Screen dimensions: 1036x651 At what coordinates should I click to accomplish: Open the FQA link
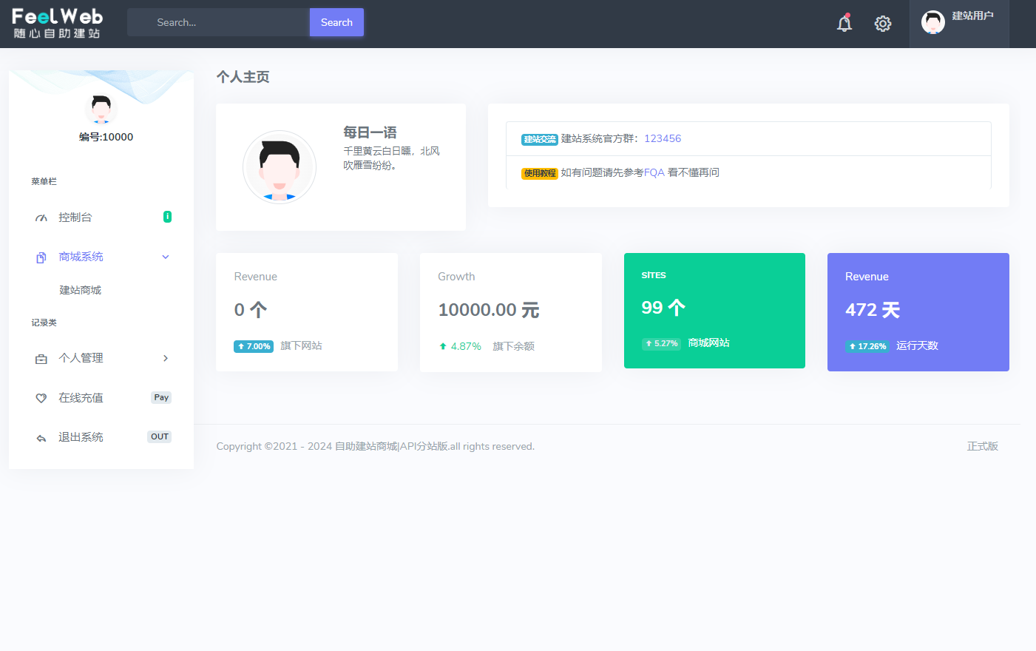click(654, 172)
